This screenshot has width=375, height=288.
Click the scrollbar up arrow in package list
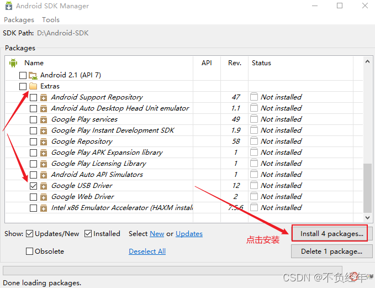367,61
